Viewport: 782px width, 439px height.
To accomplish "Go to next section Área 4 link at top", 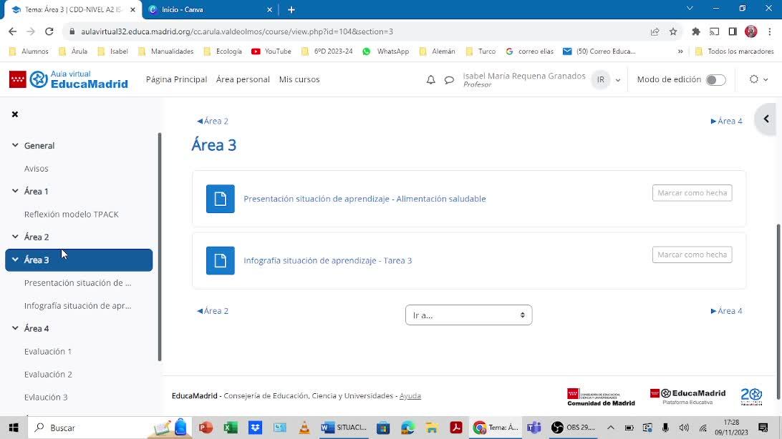I will [727, 121].
